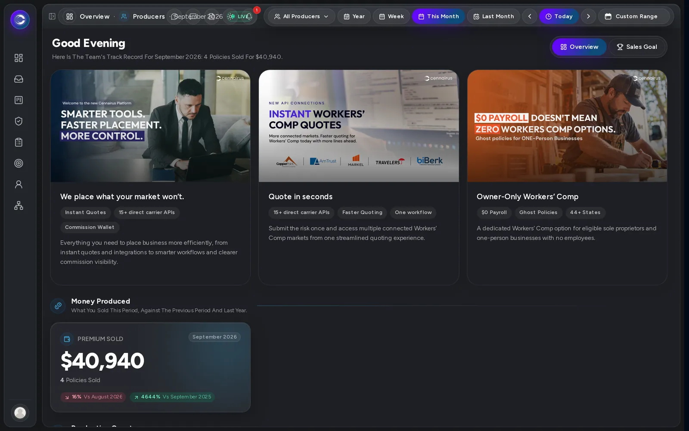
Task: Click the Faster Quoting tag
Action: (x=362, y=212)
